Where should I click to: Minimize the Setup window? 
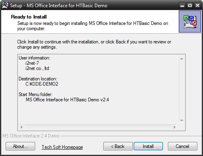182,6
